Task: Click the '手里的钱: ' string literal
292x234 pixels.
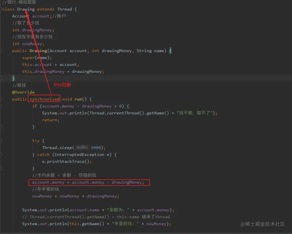Action: [125, 224]
